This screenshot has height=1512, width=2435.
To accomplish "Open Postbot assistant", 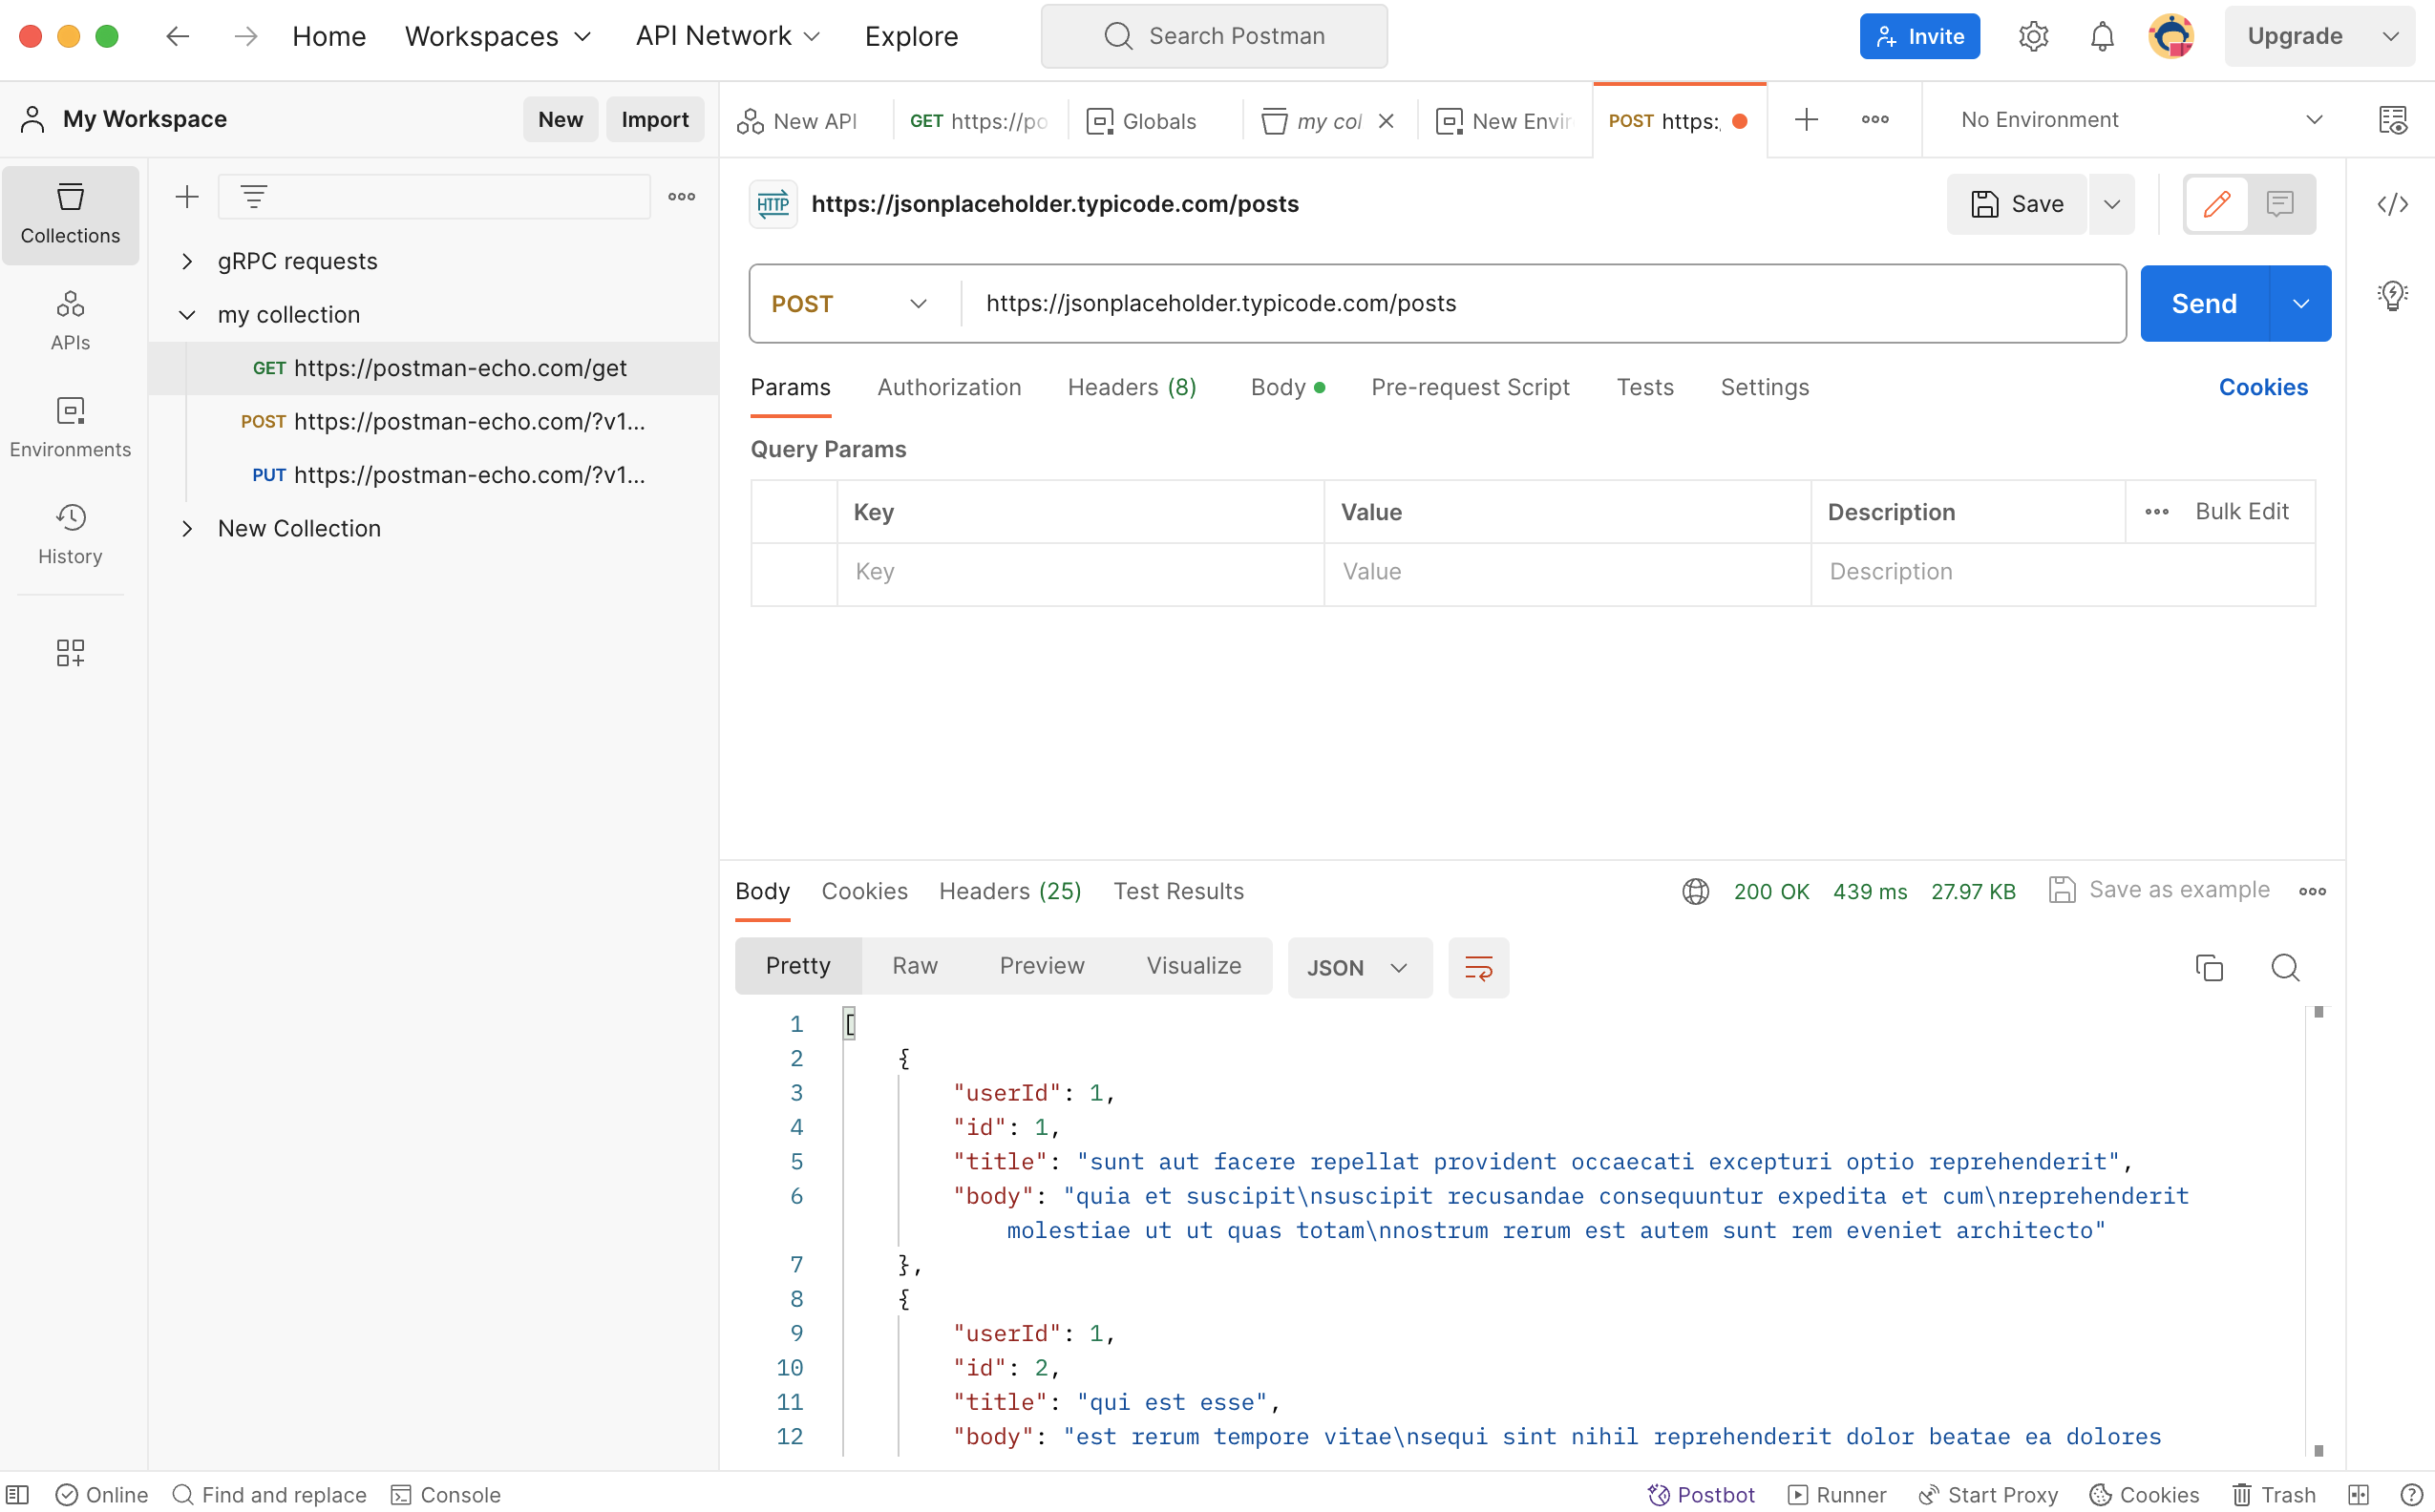I will (x=1701, y=1494).
